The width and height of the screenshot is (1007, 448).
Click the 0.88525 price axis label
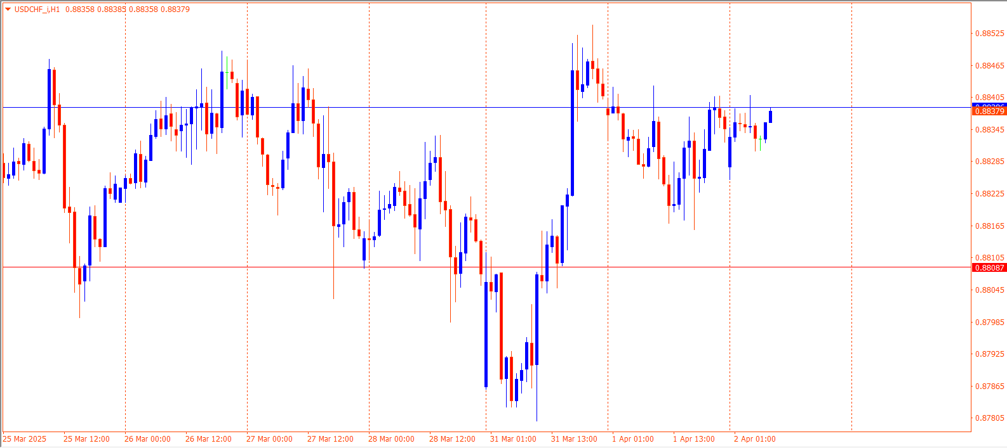990,34
